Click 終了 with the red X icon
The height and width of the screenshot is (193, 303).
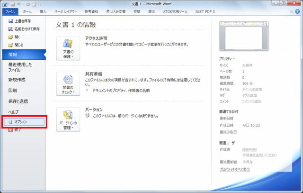pyautogui.click(x=15, y=130)
